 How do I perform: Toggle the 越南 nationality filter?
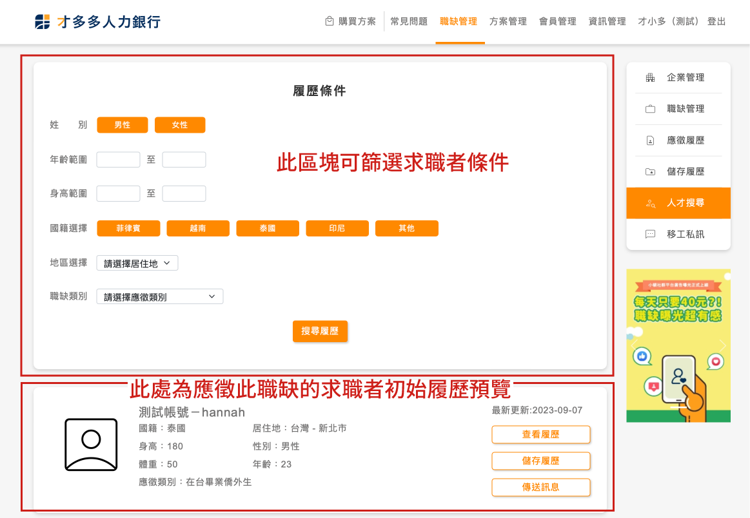click(x=198, y=229)
